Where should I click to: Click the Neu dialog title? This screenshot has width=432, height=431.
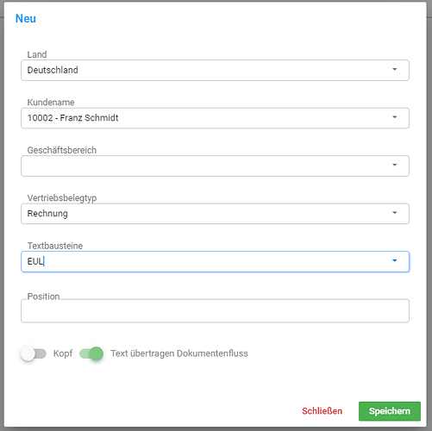tap(26, 18)
